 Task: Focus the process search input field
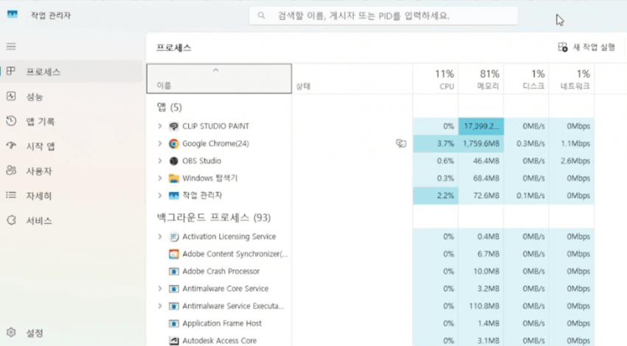tap(384, 15)
